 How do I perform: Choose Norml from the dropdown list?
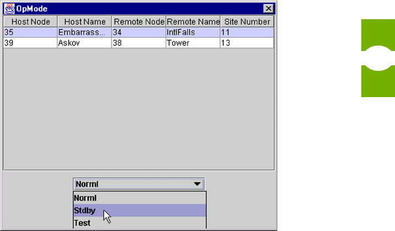pyautogui.click(x=140, y=198)
